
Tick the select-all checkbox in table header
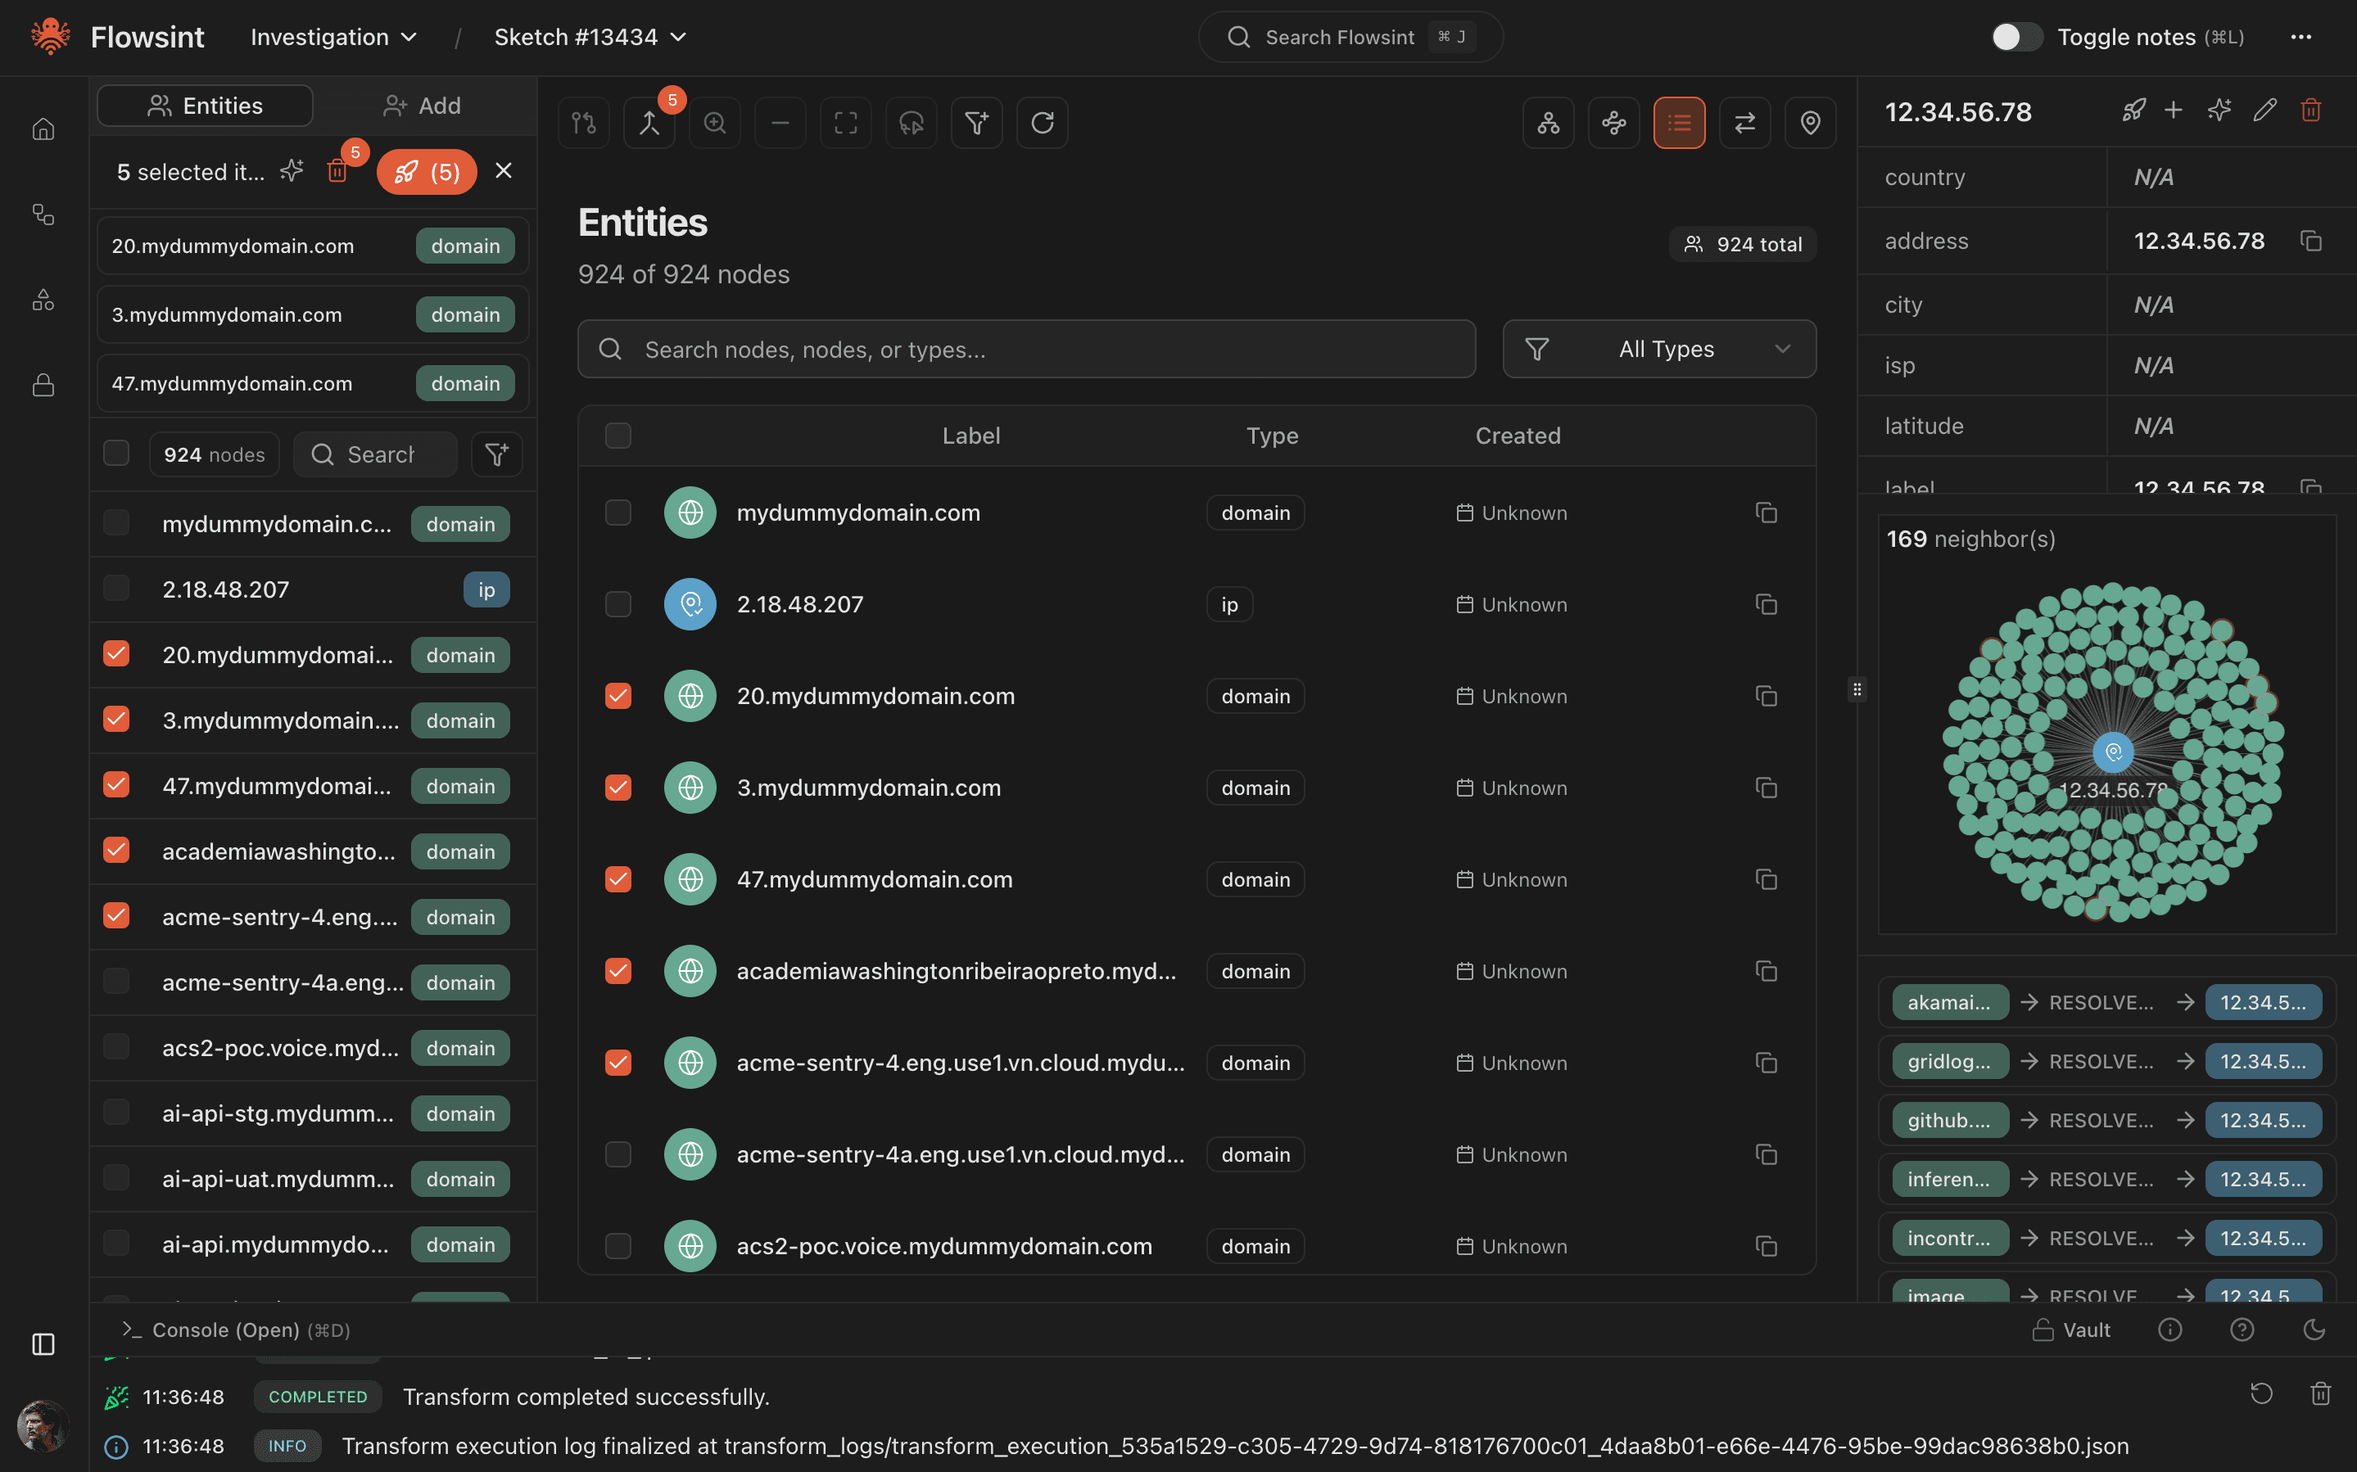point(618,436)
